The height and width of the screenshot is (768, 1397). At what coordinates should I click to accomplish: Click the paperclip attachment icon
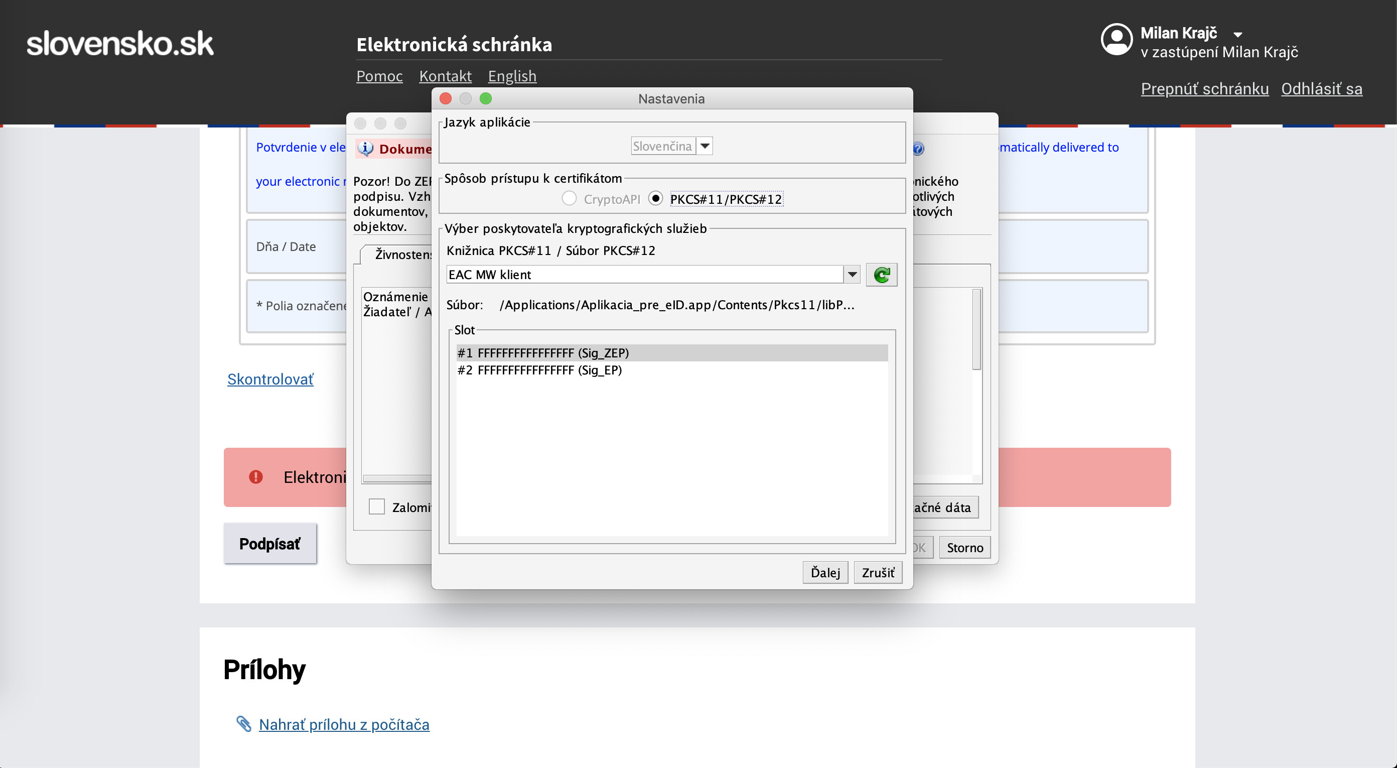(244, 723)
